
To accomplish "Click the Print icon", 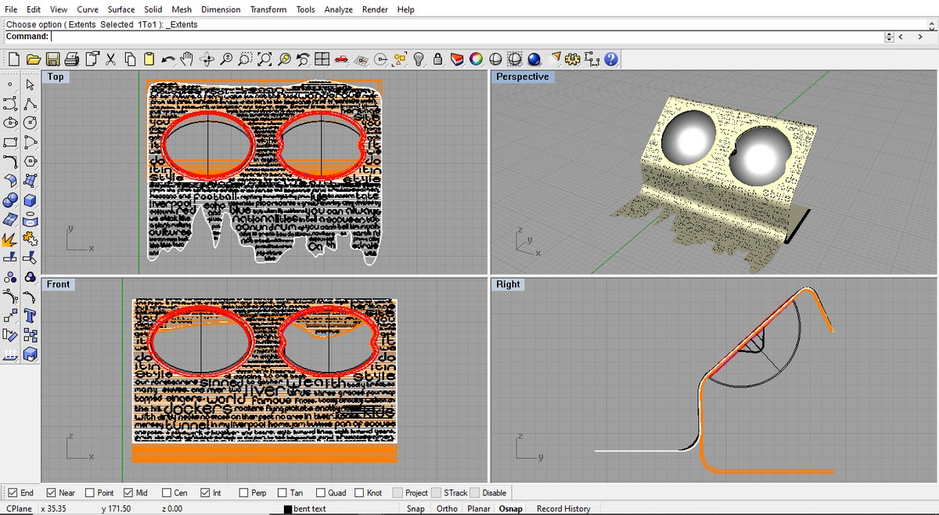I will pyautogui.click(x=72, y=59).
